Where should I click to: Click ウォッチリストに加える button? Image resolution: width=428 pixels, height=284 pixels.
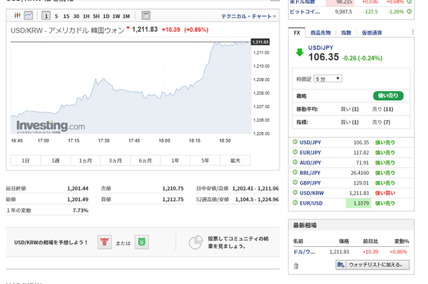tap(372, 265)
